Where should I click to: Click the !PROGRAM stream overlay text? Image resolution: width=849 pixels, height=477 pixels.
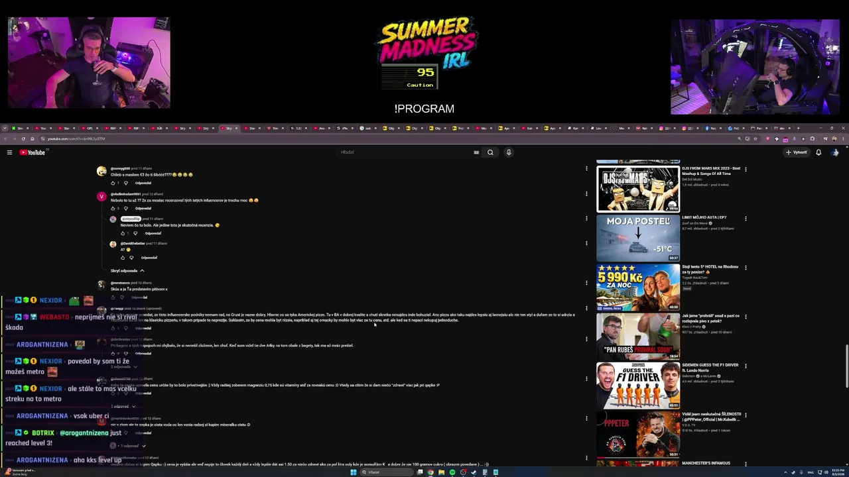pyautogui.click(x=424, y=109)
